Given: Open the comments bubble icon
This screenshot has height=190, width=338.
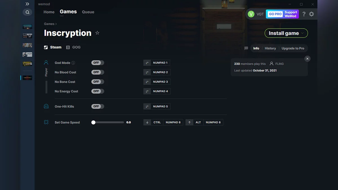Looking at the screenshot, I should [246, 48].
